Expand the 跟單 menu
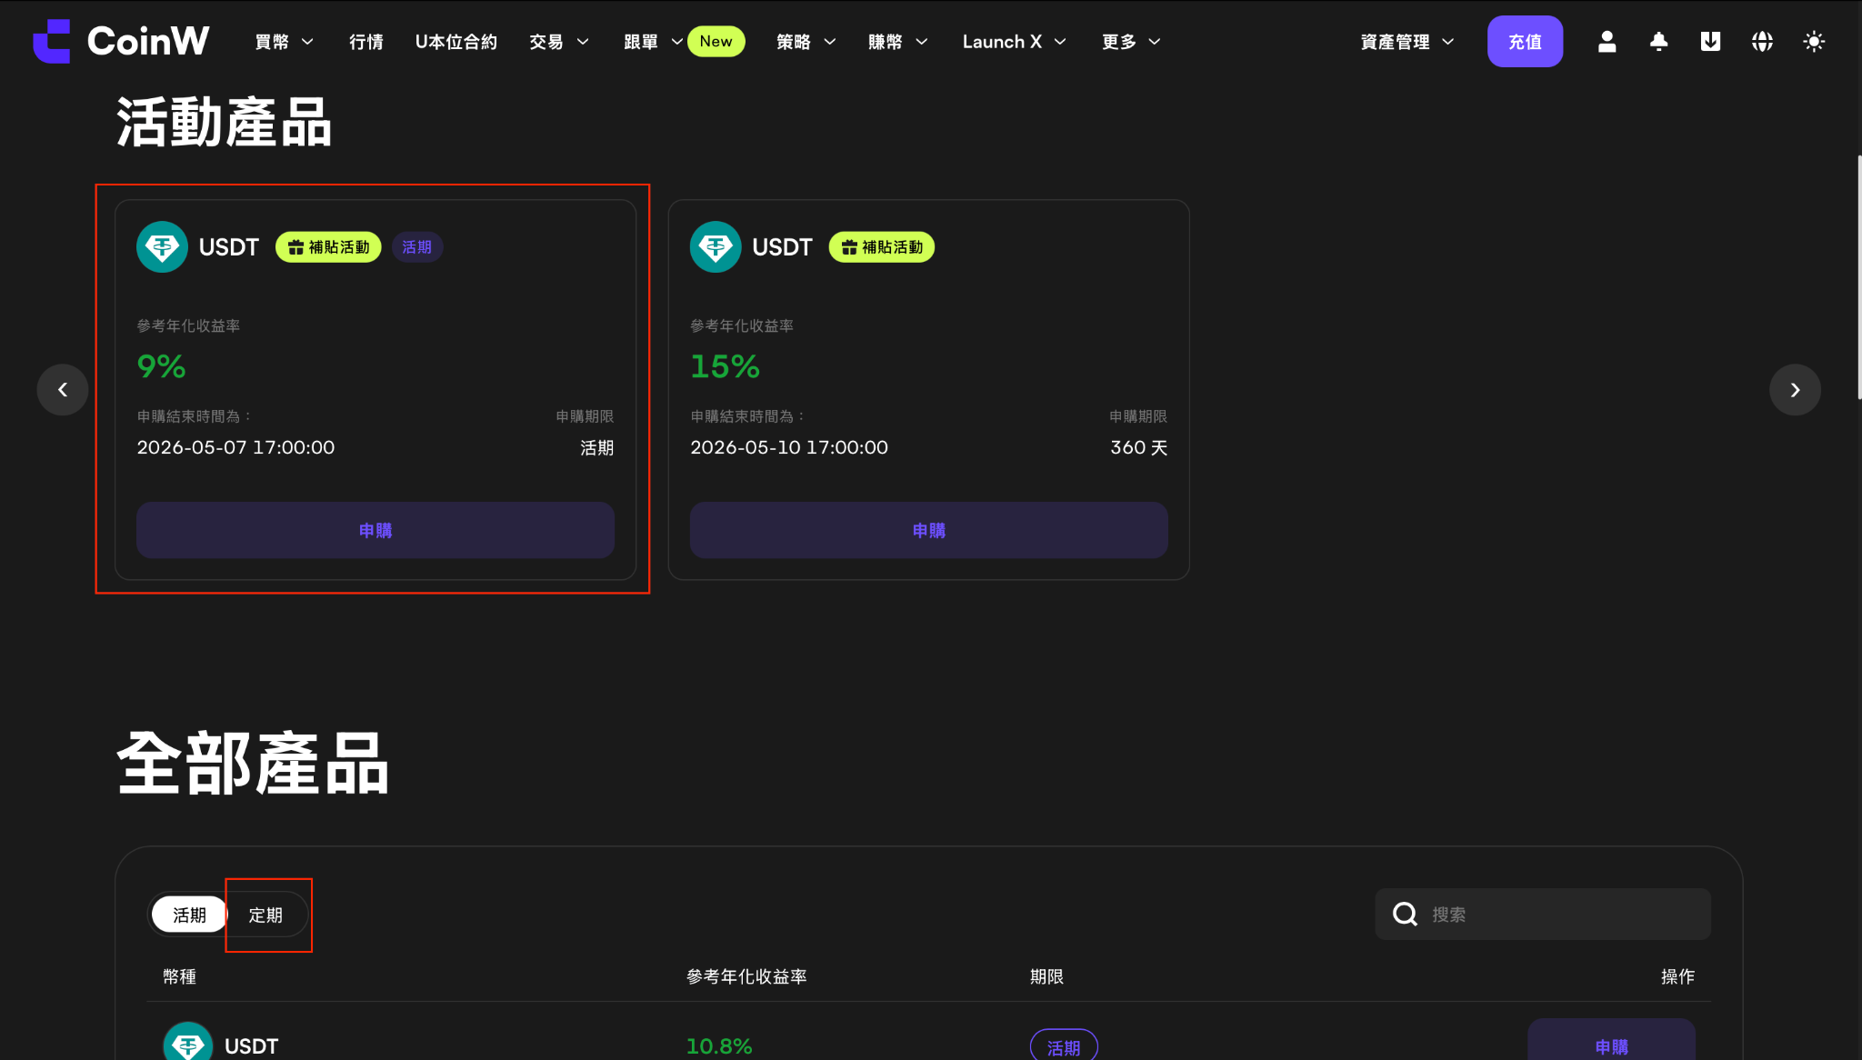 pos(653,42)
